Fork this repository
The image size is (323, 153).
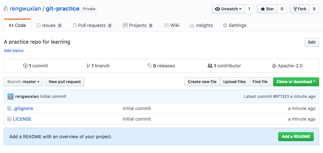[300, 9]
